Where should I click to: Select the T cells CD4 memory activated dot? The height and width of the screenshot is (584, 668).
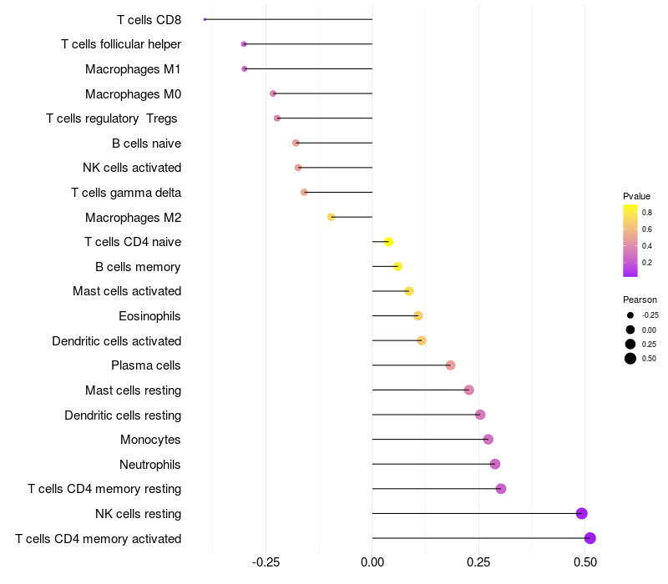pyautogui.click(x=590, y=538)
